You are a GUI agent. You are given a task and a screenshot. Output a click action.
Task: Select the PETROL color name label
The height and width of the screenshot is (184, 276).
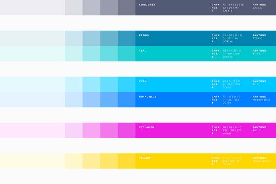[x=144, y=35]
